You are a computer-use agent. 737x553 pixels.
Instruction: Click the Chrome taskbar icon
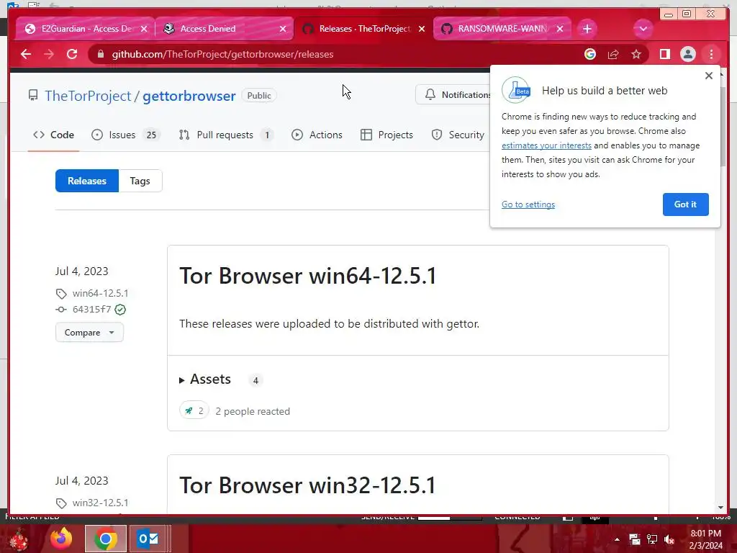tap(106, 539)
